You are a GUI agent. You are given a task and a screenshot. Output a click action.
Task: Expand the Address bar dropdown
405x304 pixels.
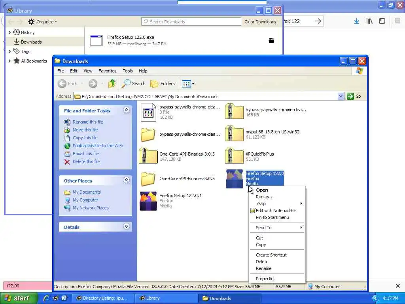tap(341, 97)
